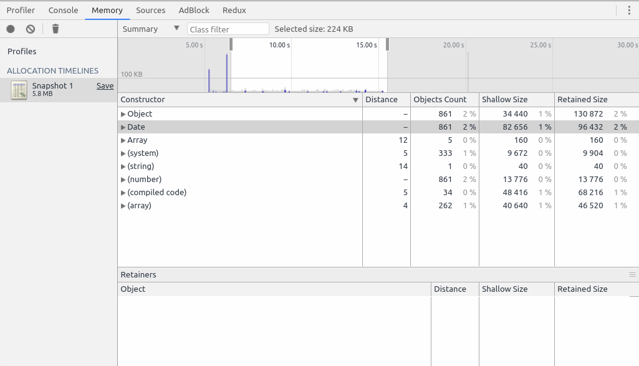Click the left timeline selection handle
This screenshot has width=639, height=366.
tap(231, 44)
